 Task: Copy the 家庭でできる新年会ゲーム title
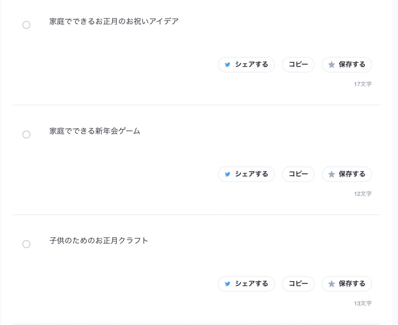[x=298, y=174]
